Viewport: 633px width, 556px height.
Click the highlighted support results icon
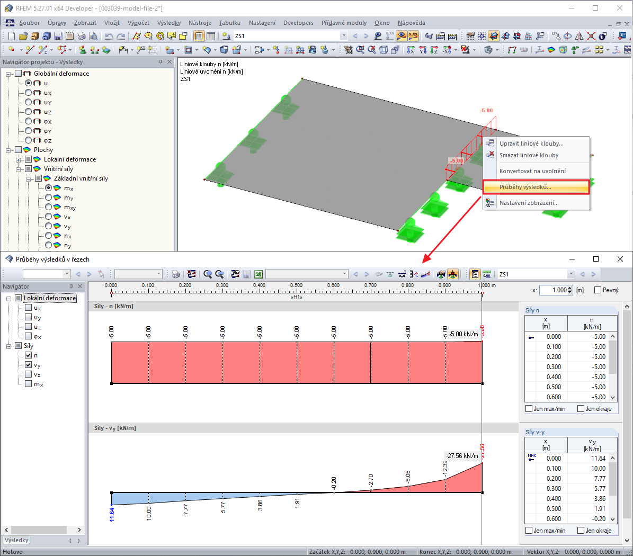[452, 274]
